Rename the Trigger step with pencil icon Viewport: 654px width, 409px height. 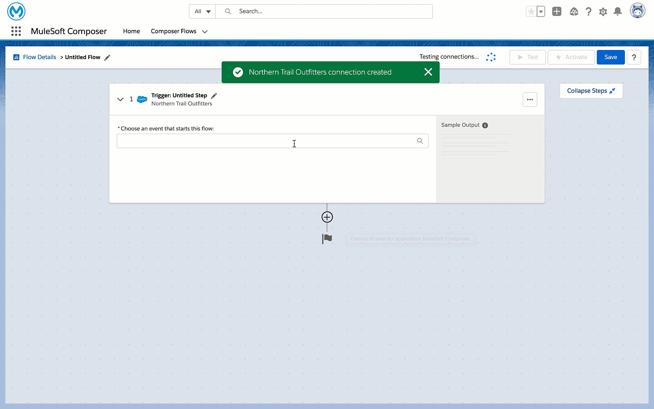(x=214, y=96)
